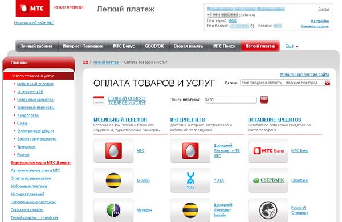Open Виртуальная карта МТС Деньги link
Viewport: 342px width, 222px height.
tap(40, 163)
